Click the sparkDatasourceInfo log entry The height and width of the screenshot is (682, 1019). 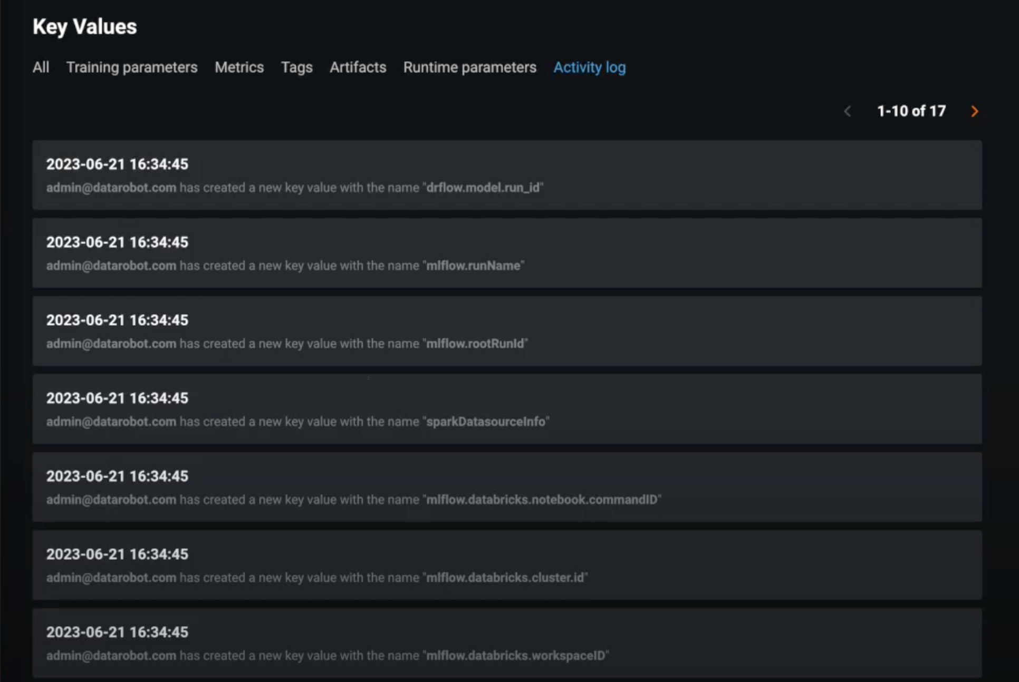tap(506, 409)
